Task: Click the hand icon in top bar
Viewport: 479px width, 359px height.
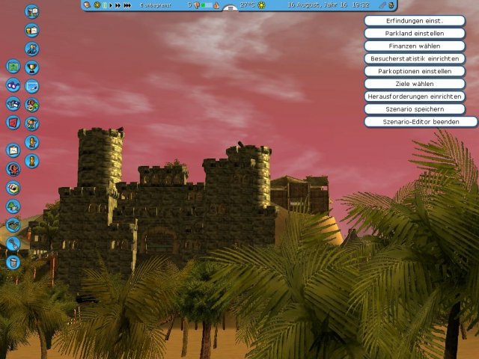Action: [x=88, y=5]
